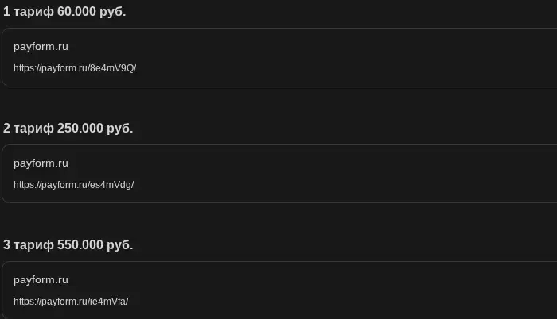Click the 'ie4mVfa' code in third URL
This screenshot has width=557, height=319.
tap(107, 302)
